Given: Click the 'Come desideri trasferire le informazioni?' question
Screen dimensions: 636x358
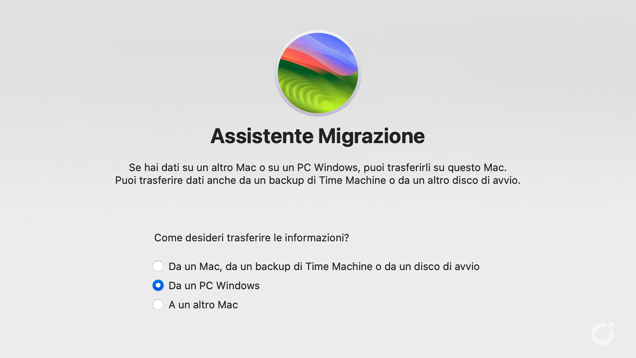Looking at the screenshot, I should click(x=251, y=238).
